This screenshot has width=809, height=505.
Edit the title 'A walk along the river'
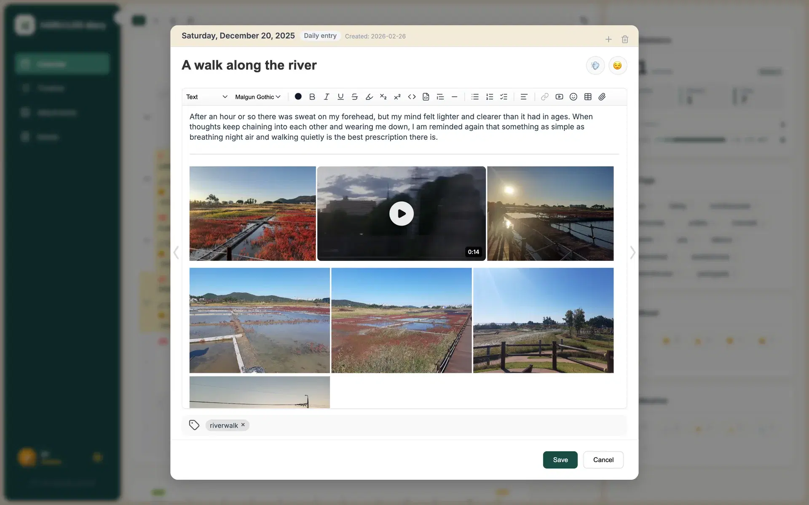pyautogui.click(x=249, y=65)
